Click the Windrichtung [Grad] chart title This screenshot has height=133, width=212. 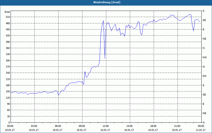coord(107,2)
